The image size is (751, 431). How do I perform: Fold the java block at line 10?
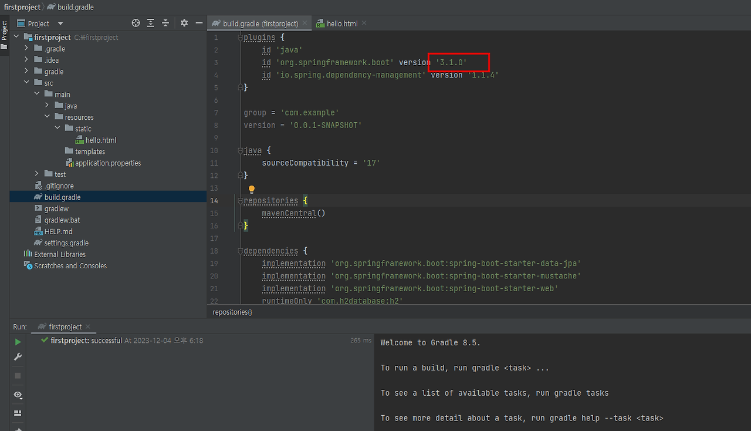tap(240, 150)
